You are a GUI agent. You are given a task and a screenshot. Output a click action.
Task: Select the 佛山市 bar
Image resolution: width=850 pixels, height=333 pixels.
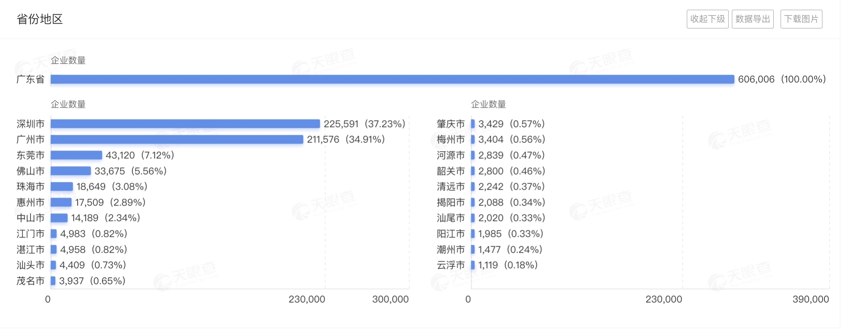pyautogui.click(x=71, y=171)
